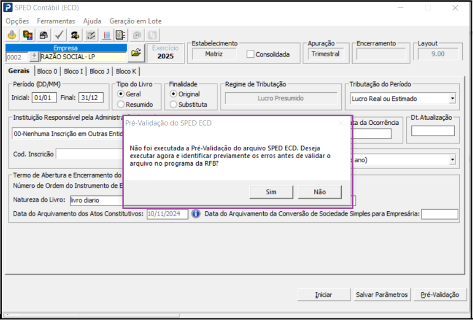Open the Opções menu
Screen dimensions: 473x320
[x=17, y=21]
